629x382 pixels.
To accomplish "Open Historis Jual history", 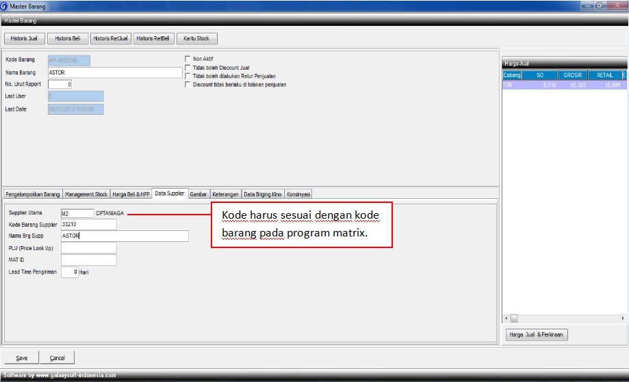I will [24, 38].
